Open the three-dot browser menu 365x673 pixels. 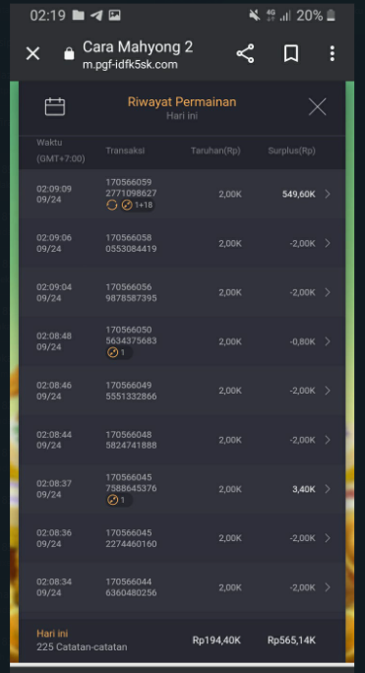[332, 54]
